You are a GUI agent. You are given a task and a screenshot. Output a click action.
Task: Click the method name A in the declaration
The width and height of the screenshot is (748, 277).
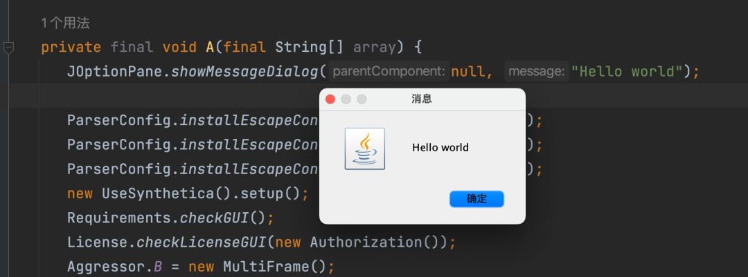point(210,48)
